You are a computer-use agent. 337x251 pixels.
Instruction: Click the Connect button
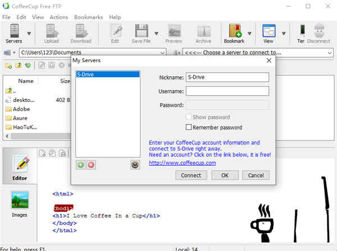coord(191,175)
